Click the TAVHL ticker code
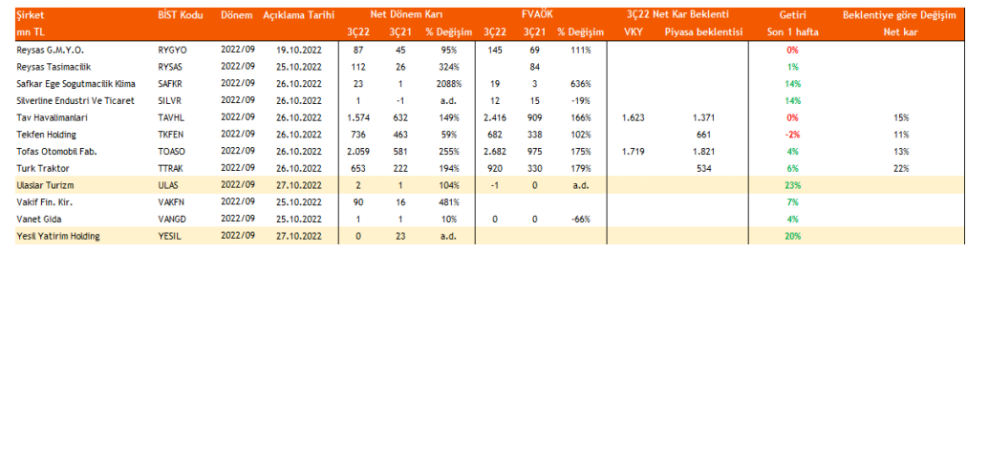The height and width of the screenshot is (462, 989). 170,117
